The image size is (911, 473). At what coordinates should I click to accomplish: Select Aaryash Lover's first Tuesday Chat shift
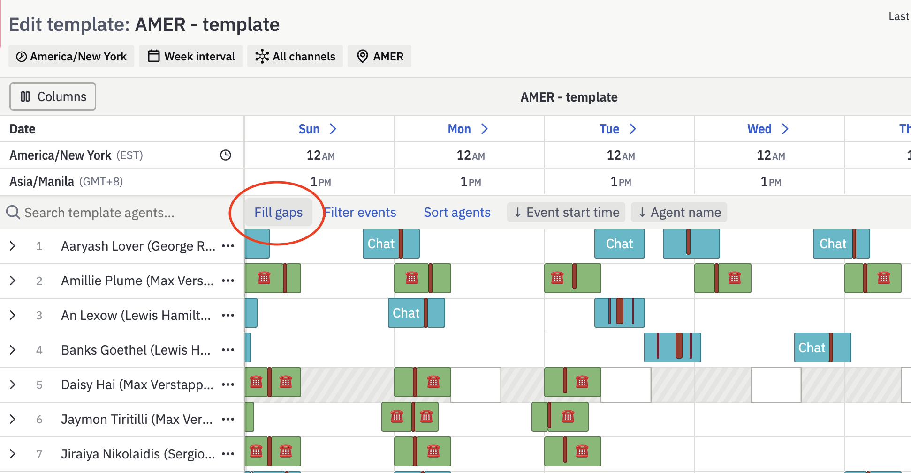(x=619, y=244)
